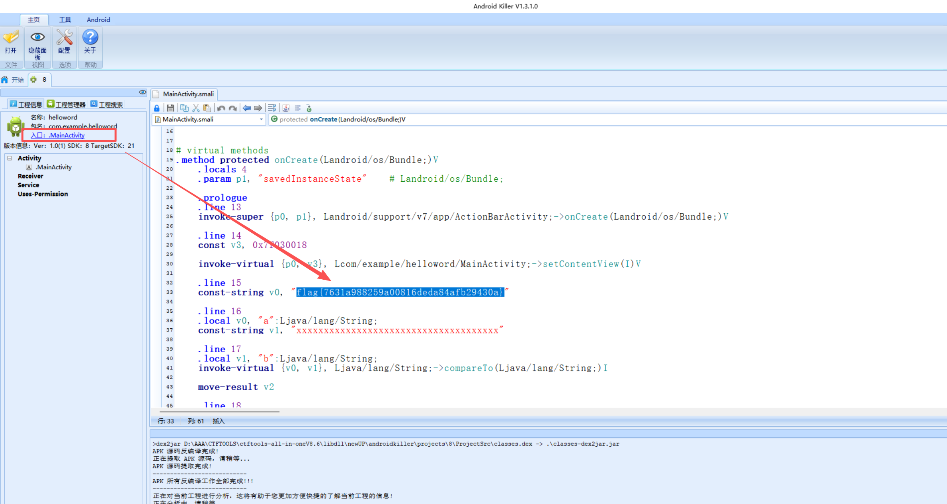The height and width of the screenshot is (504, 947).
Task: Click the scissors cut icon
Action: (196, 108)
